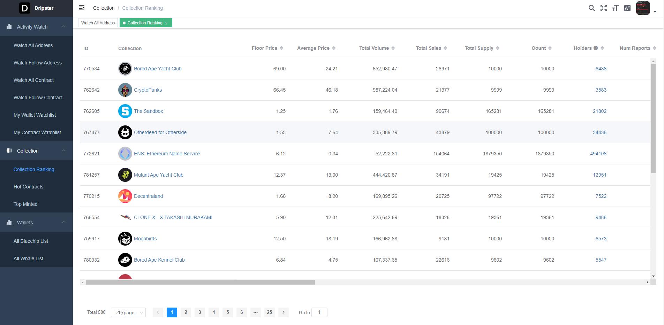Screen dimensions: 664x325
Task: Open holders count 494106 link
Action: pyautogui.click(x=598, y=154)
